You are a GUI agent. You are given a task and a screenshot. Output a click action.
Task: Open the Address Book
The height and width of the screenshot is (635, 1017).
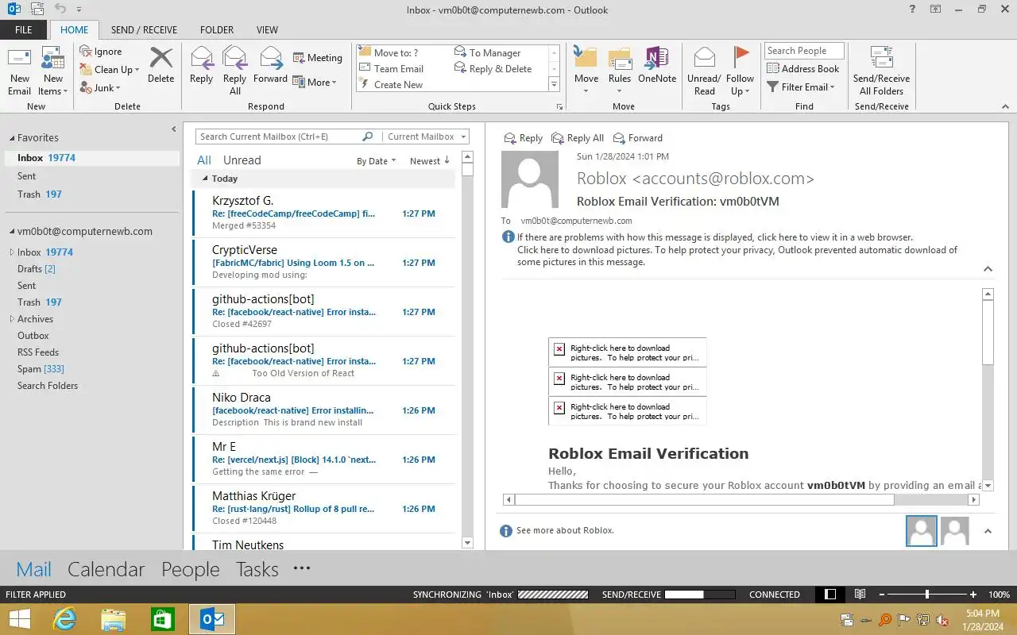pos(803,69)
